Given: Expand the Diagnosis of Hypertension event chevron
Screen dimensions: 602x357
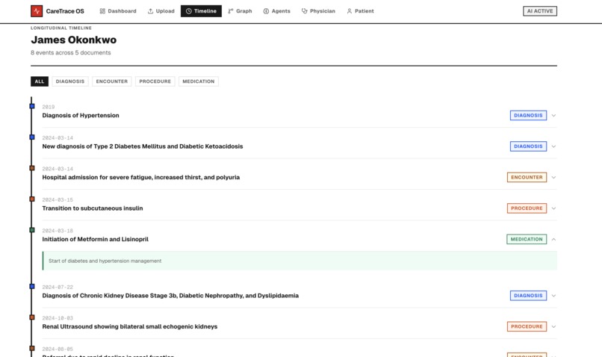Looking at the screenshot, I should coord(553,116).
